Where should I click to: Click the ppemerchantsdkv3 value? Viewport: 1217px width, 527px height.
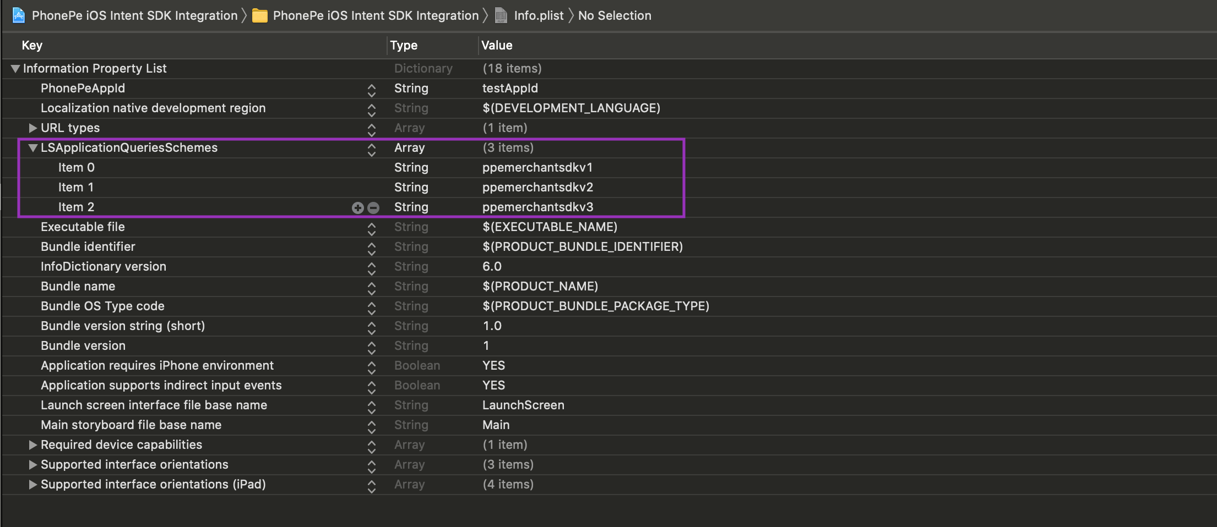point(538,207)
